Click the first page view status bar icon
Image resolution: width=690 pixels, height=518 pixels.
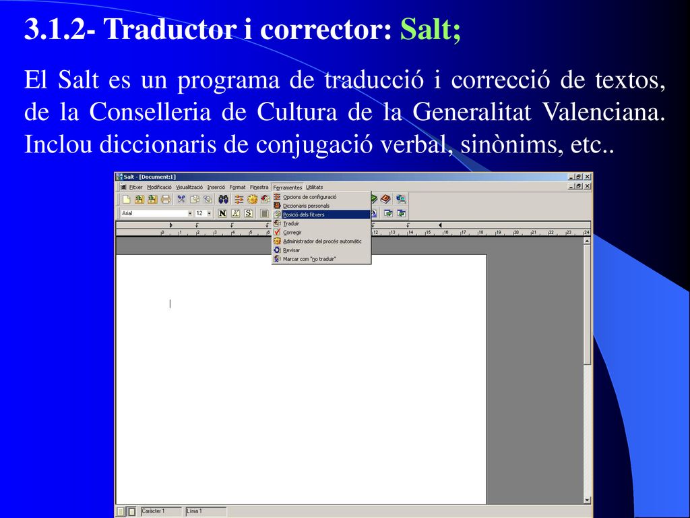click(121, 511)
